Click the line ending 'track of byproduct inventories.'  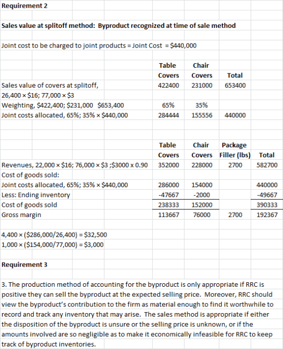tap(49, 344)
